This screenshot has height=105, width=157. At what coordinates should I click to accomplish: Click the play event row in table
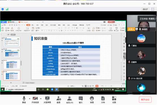(x=71, y=50)
